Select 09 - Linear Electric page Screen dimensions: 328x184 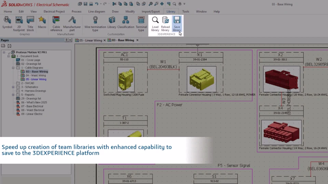(x=31, y=114)
